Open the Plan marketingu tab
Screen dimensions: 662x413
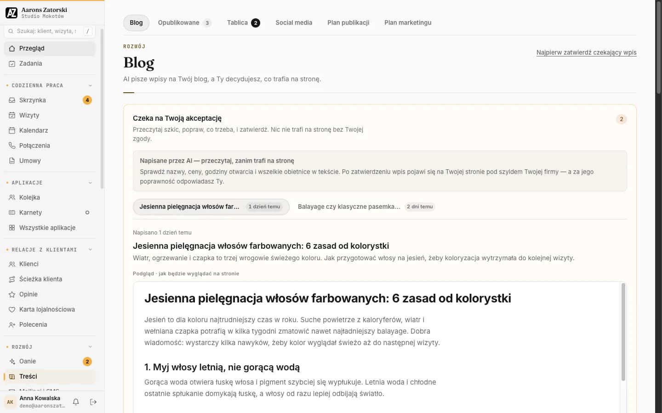pyautogui.click(x=408, y=22)
